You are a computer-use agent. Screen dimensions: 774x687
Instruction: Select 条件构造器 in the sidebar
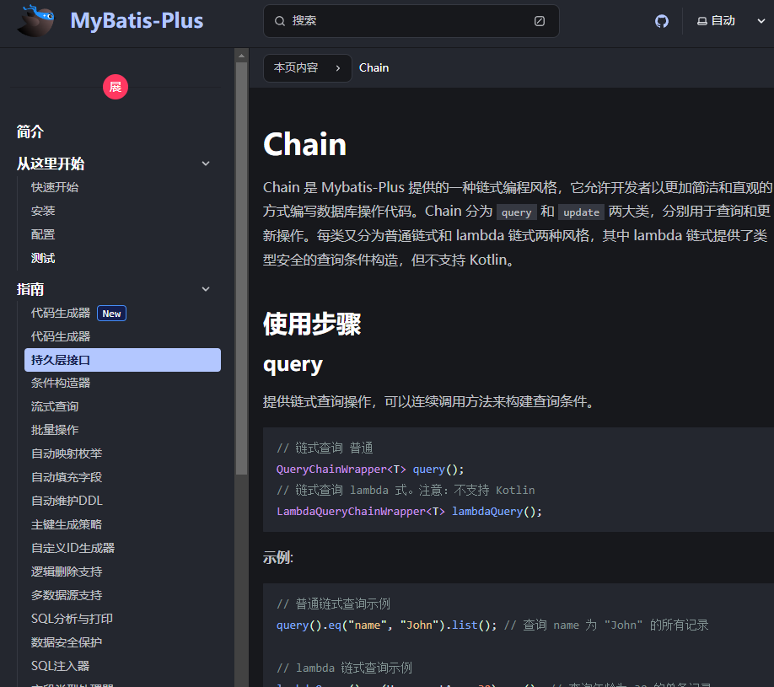click(x=59, y=382)
